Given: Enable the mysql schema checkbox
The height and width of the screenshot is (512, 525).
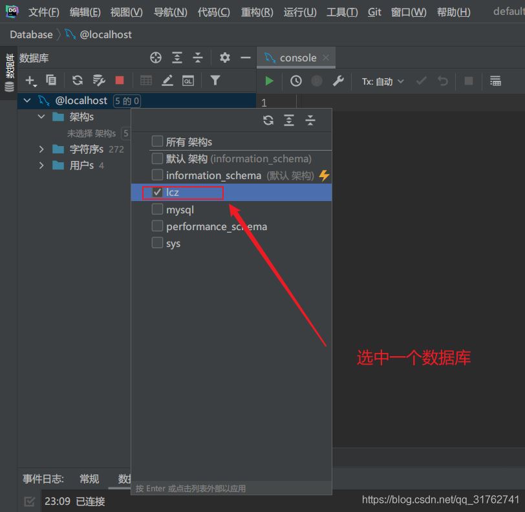Looking at the screenshot, I should 157,209.
